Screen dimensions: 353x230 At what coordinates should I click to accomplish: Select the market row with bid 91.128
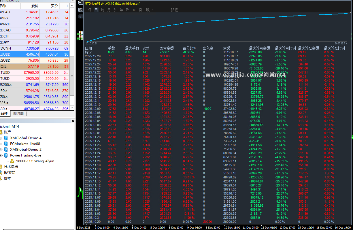[35, 42]
